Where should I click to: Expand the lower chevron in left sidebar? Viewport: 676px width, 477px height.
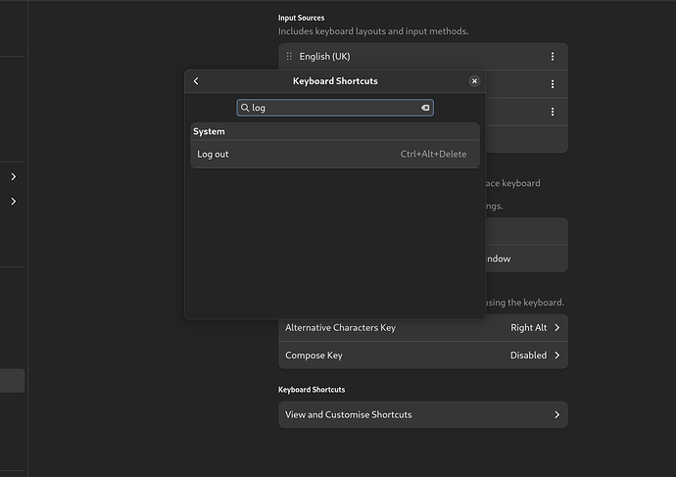(14, 202)
